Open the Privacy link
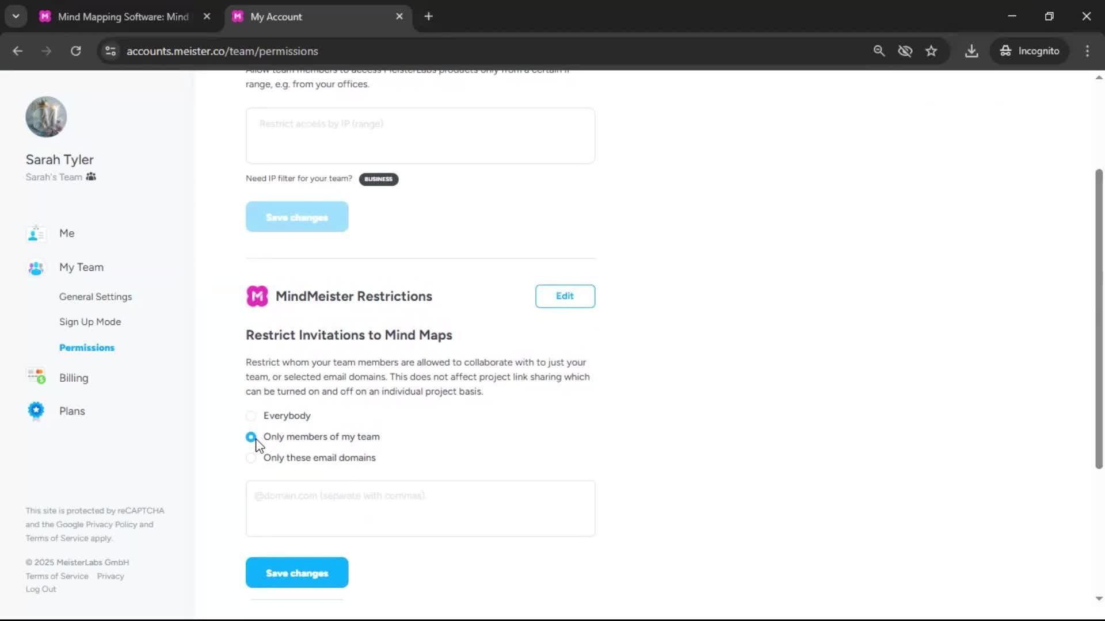This screenshot has height=621, width=1105. tap(110, 576)
